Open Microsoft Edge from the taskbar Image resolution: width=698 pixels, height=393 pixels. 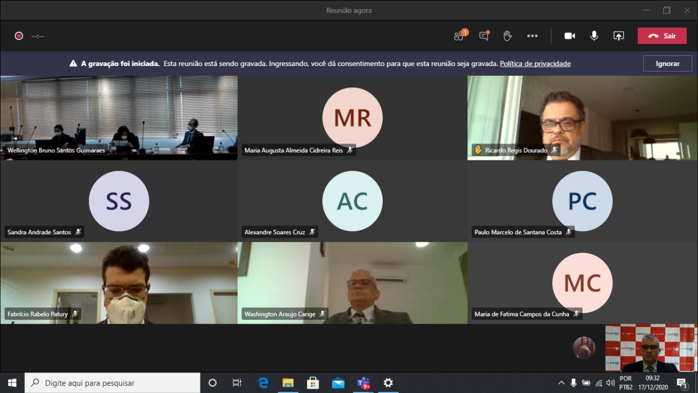click(263, 383)
